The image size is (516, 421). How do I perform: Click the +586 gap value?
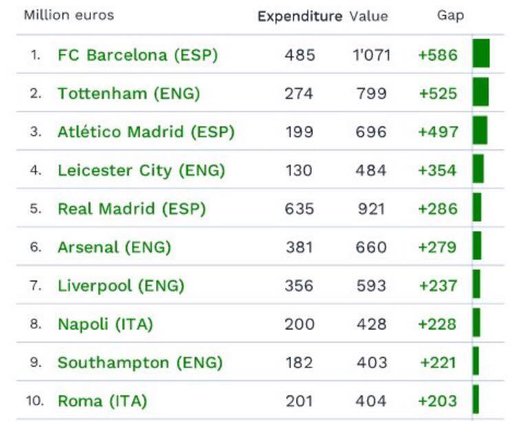(438, 55)
